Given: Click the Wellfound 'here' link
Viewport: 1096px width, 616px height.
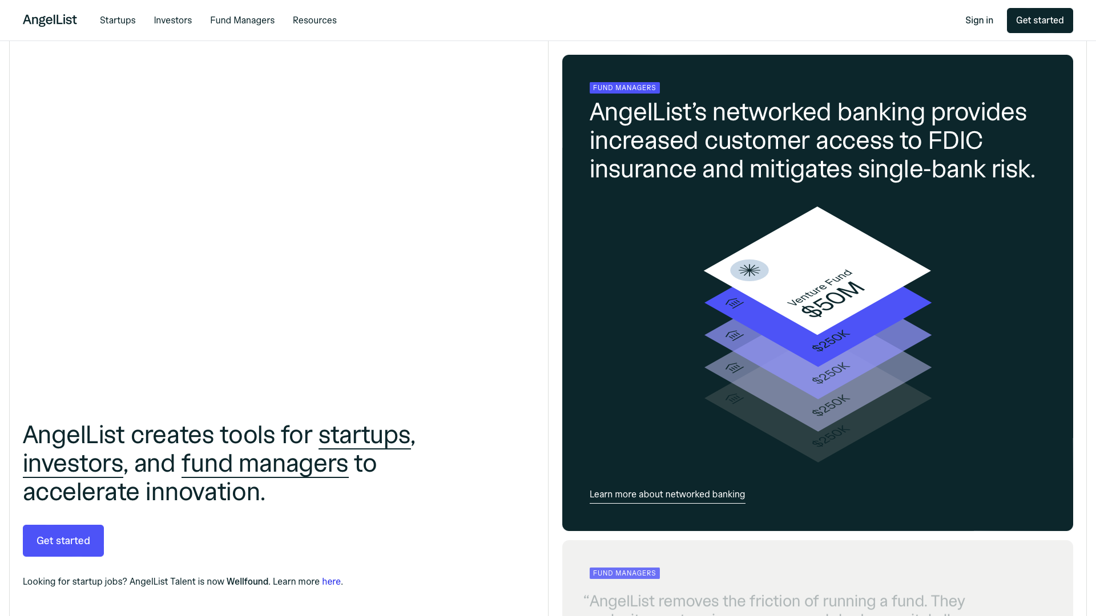Looking at the screenshot, I should click(331, 581).
